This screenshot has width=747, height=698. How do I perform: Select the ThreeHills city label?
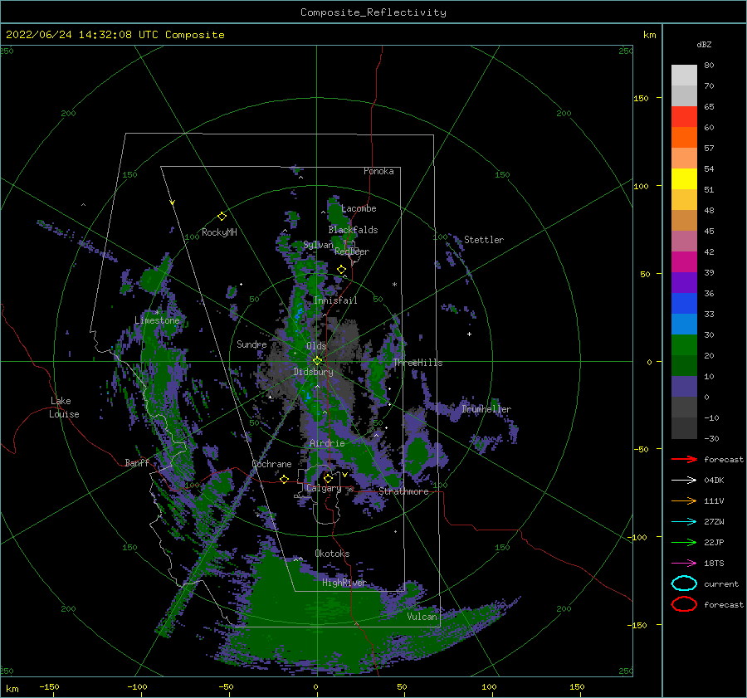(417, 363)
